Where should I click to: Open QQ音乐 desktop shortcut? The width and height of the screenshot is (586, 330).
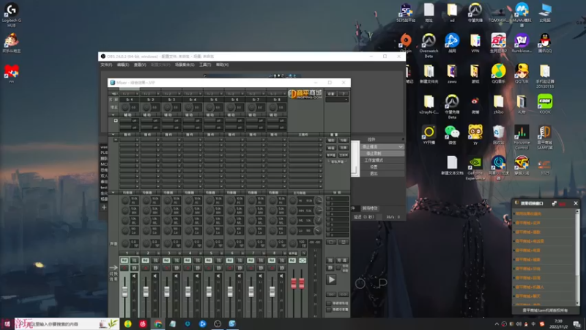498,74
